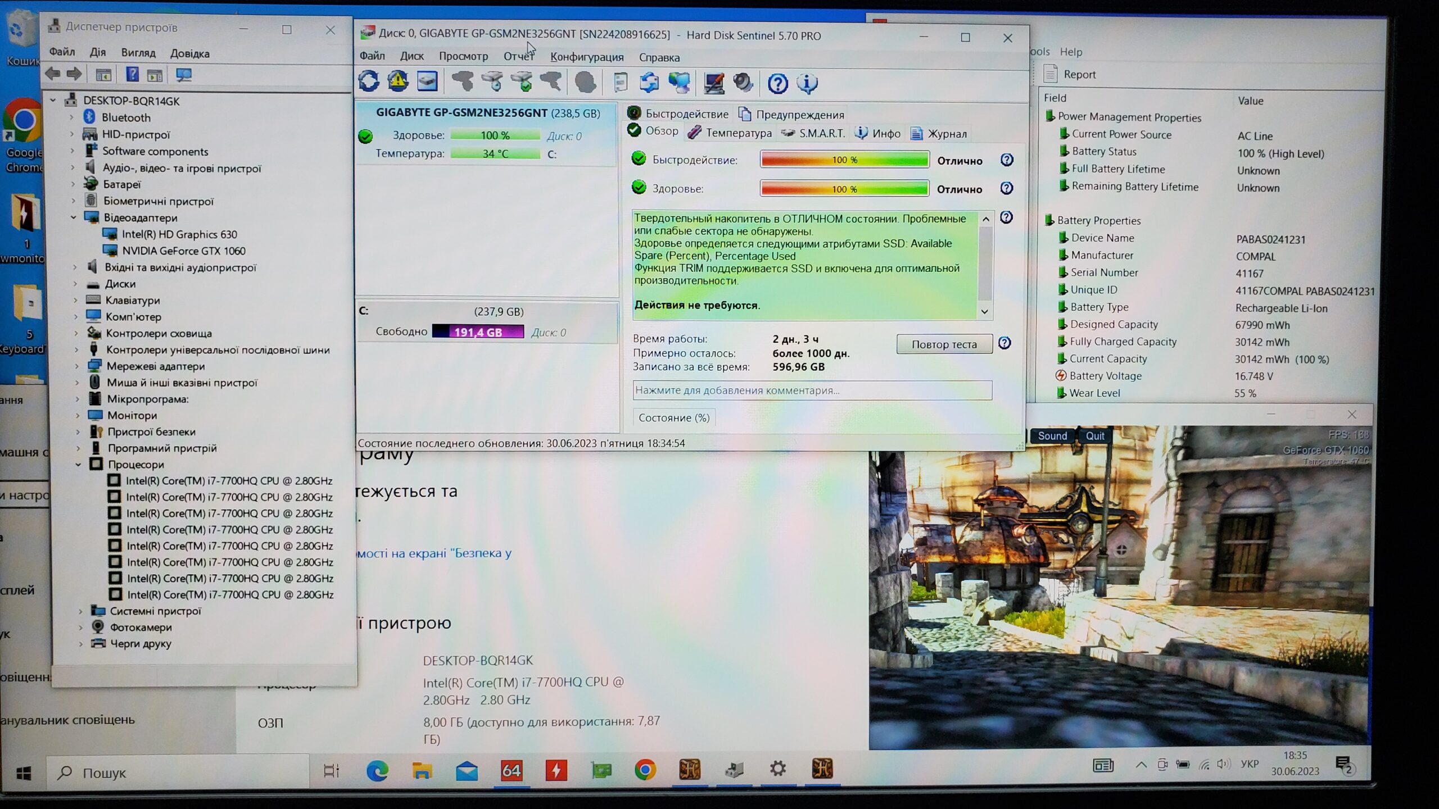Collapse the Відеоадаптери tree node
The width and height of the screenshot is (1439, 809).
point(74,217)
